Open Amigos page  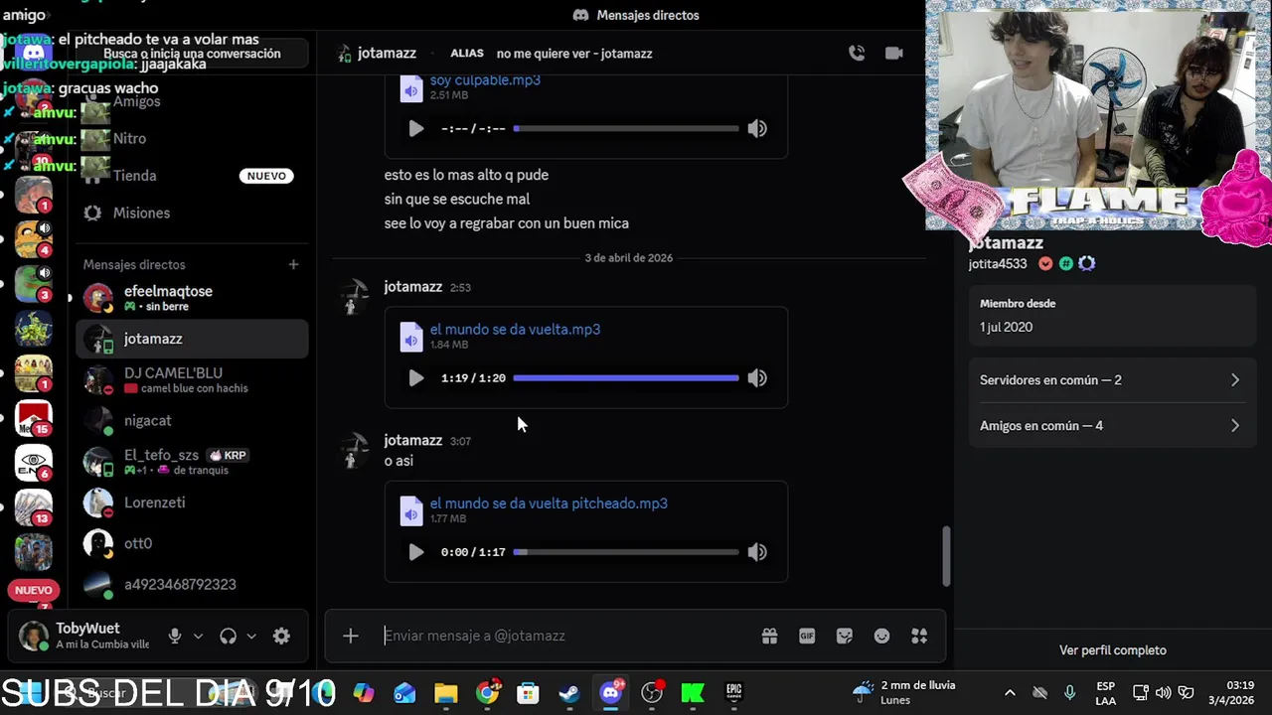[x=192, y=101]
